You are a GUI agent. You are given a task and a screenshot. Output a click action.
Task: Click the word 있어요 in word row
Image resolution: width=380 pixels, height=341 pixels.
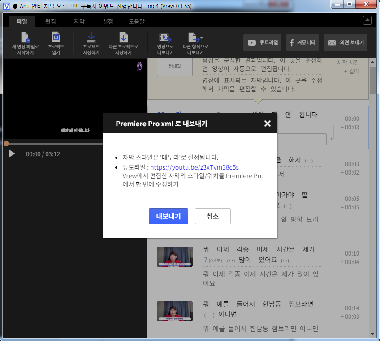[268, 260]
